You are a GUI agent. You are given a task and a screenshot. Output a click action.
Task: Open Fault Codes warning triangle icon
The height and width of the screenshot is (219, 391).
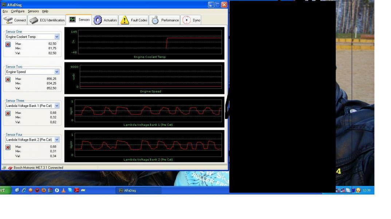point(125,20)
